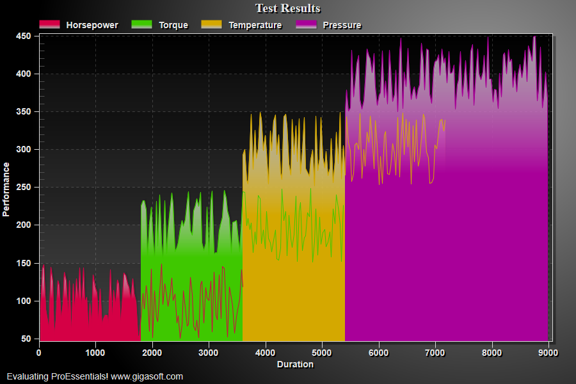Click the 450 label on y-axis
Screen dimensions: 576x384
24,36
